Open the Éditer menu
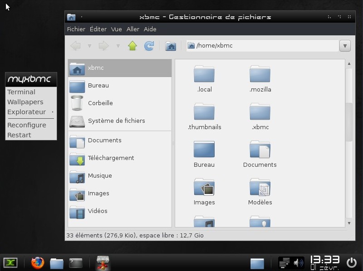Image resolution: width=363 pixels, height=271 pixels. [98, 29]
